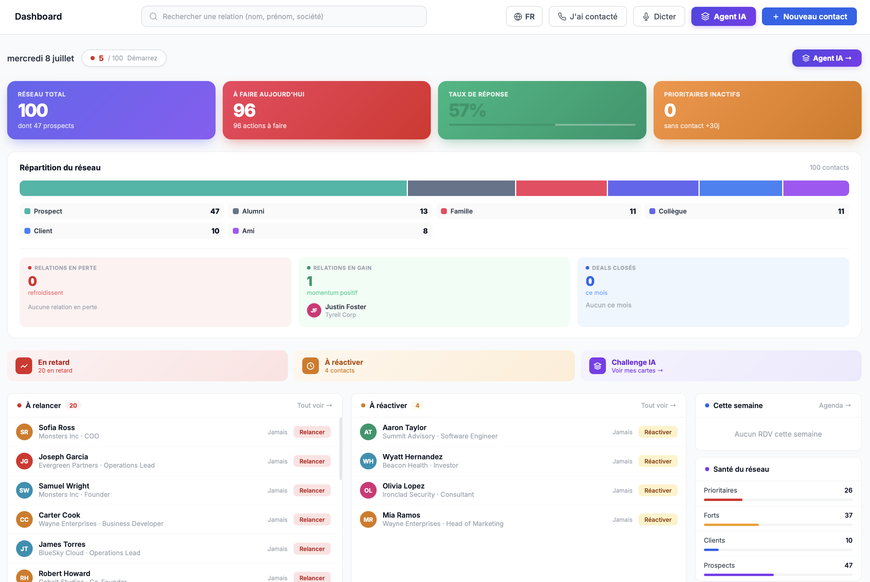Click the À relancer list scrollbar
This screenshot has width=870, height=582.
pos(341,449)
